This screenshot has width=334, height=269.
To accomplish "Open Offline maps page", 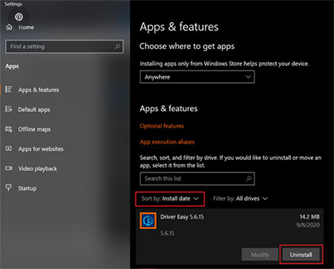I will pos(34,129).
